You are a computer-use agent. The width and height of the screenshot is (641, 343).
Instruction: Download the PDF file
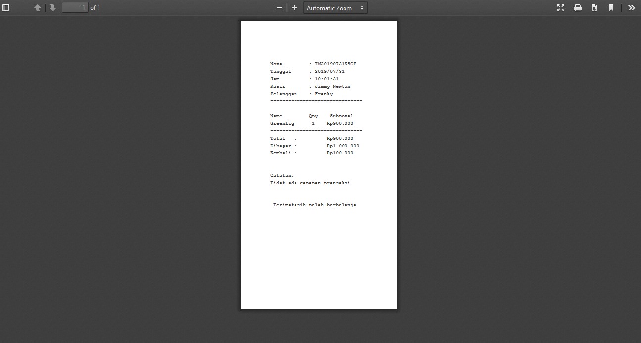coord(594,7)
